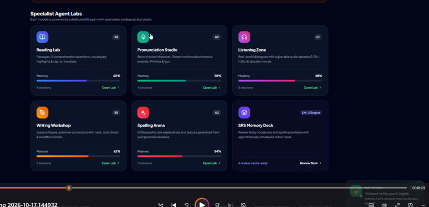Click the Listening Zone card title
This screenshot has height=207, width=429.
(x=252, y=50)
